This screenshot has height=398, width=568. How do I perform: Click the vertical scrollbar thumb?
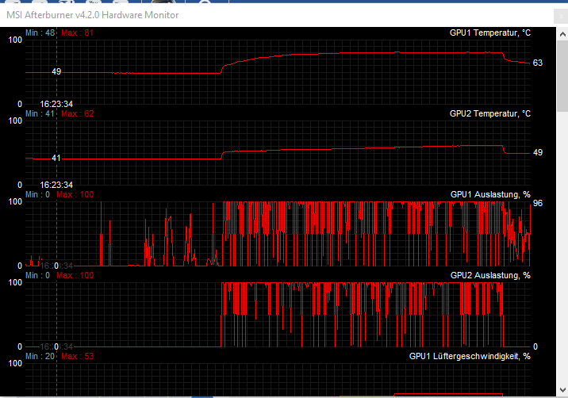(x=562, y=77)
